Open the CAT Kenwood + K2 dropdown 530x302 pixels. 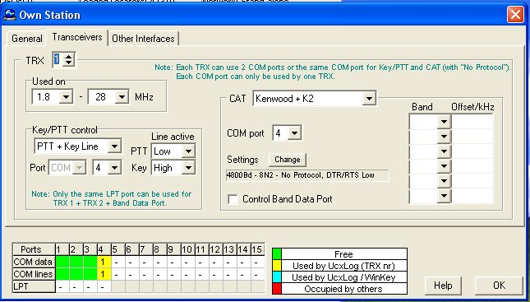click(x=369, y=99)
